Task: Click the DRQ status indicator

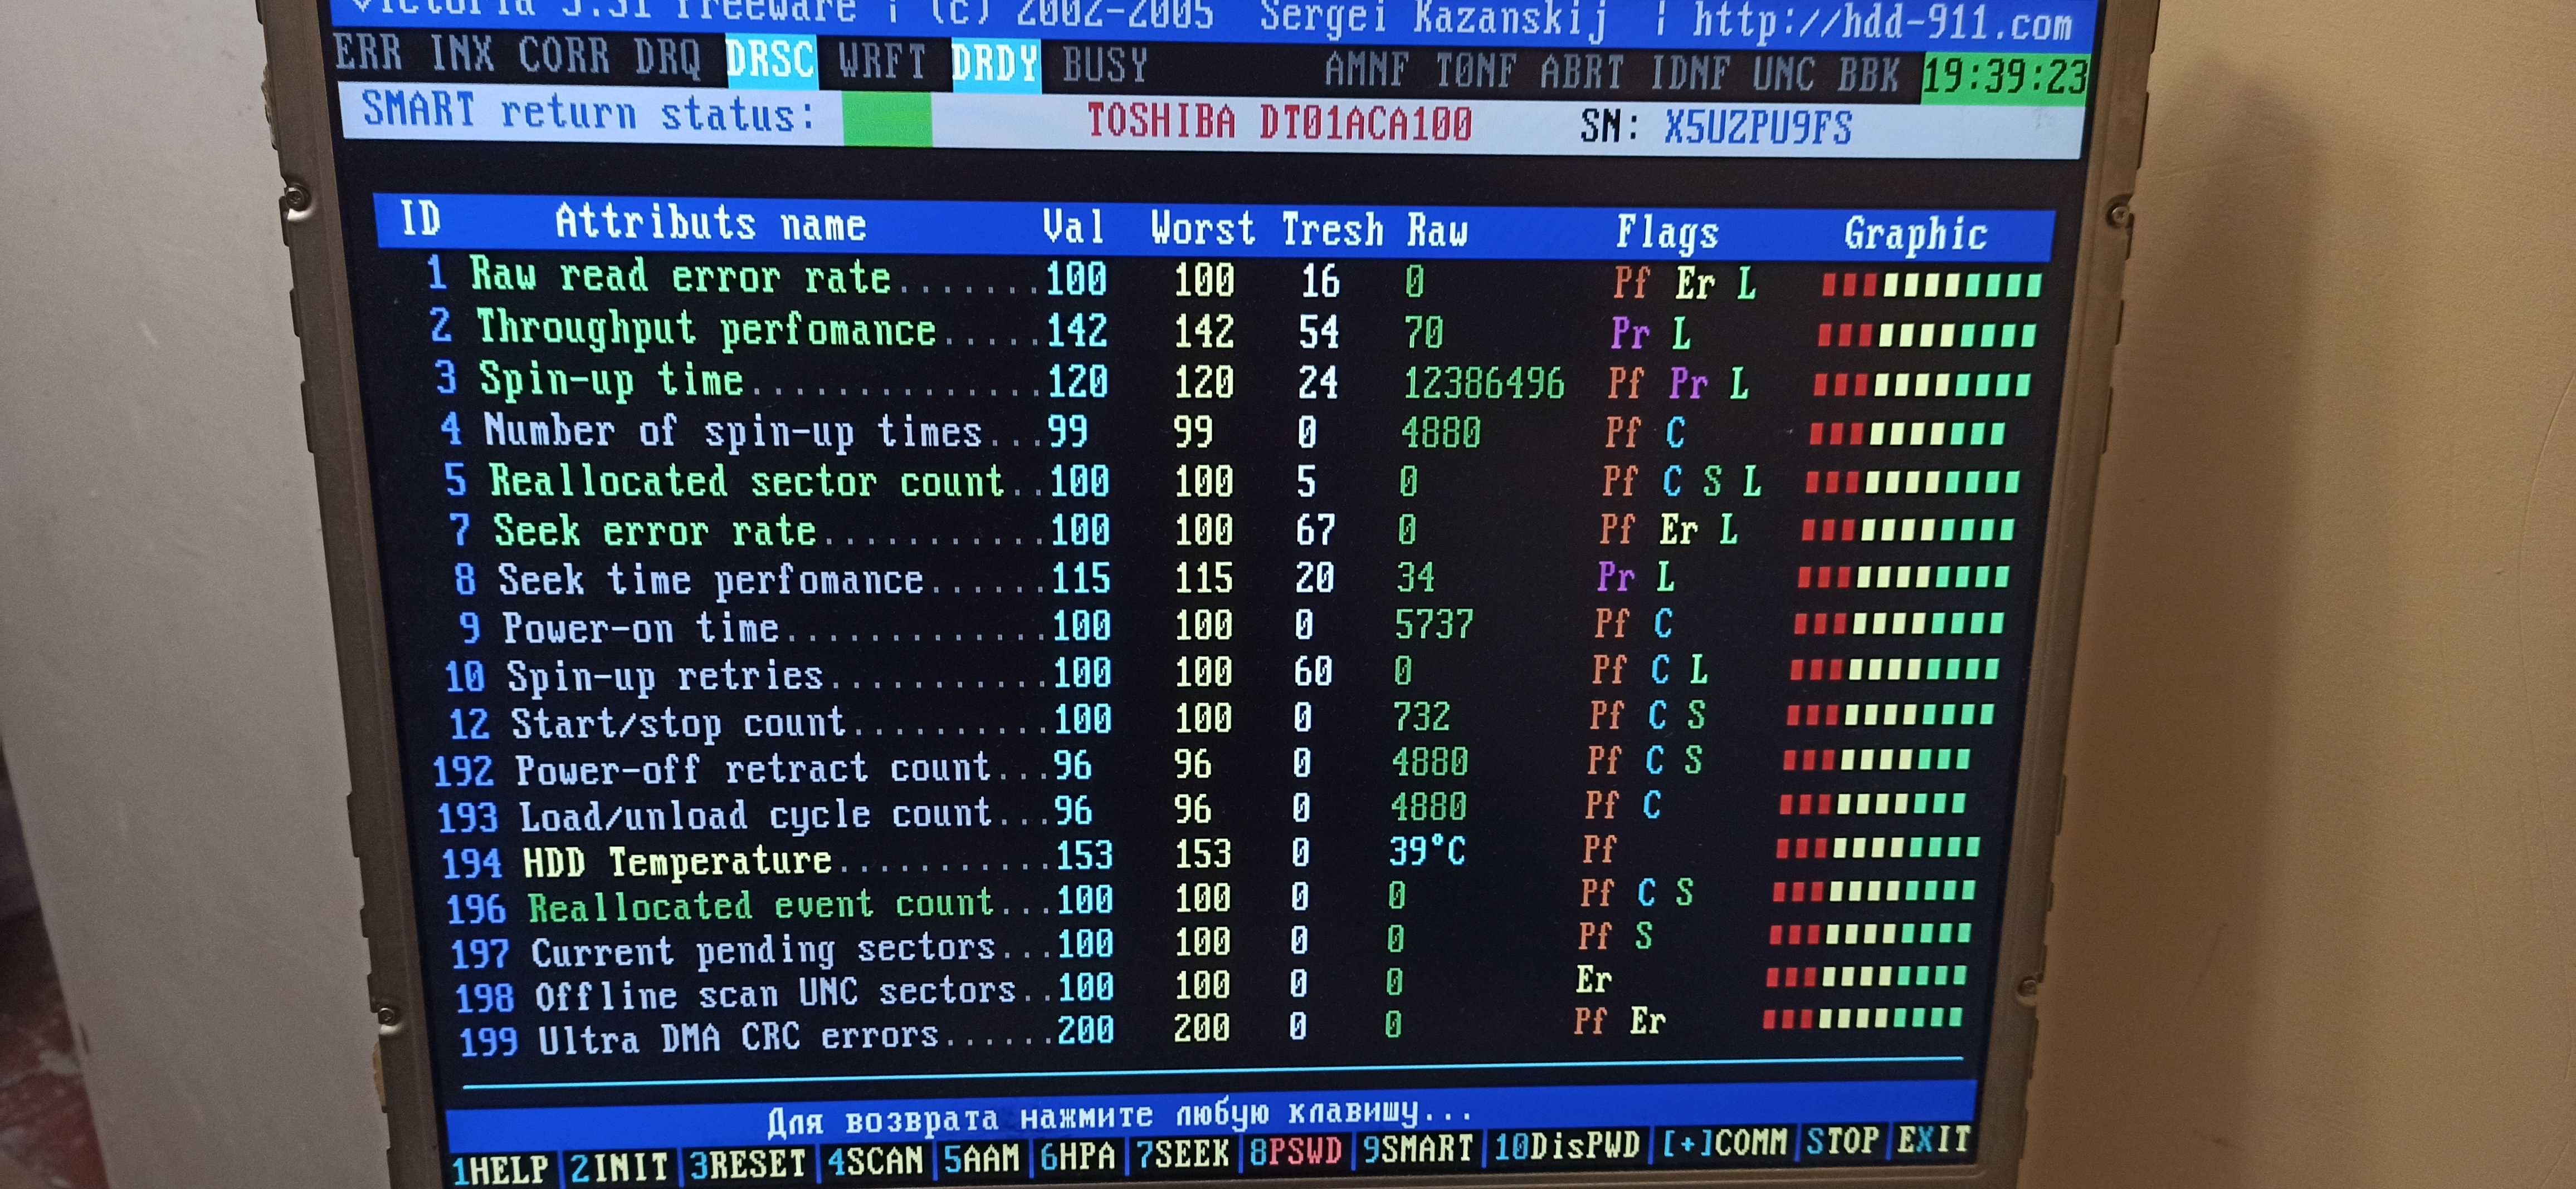Action: (x=668, y=58)
